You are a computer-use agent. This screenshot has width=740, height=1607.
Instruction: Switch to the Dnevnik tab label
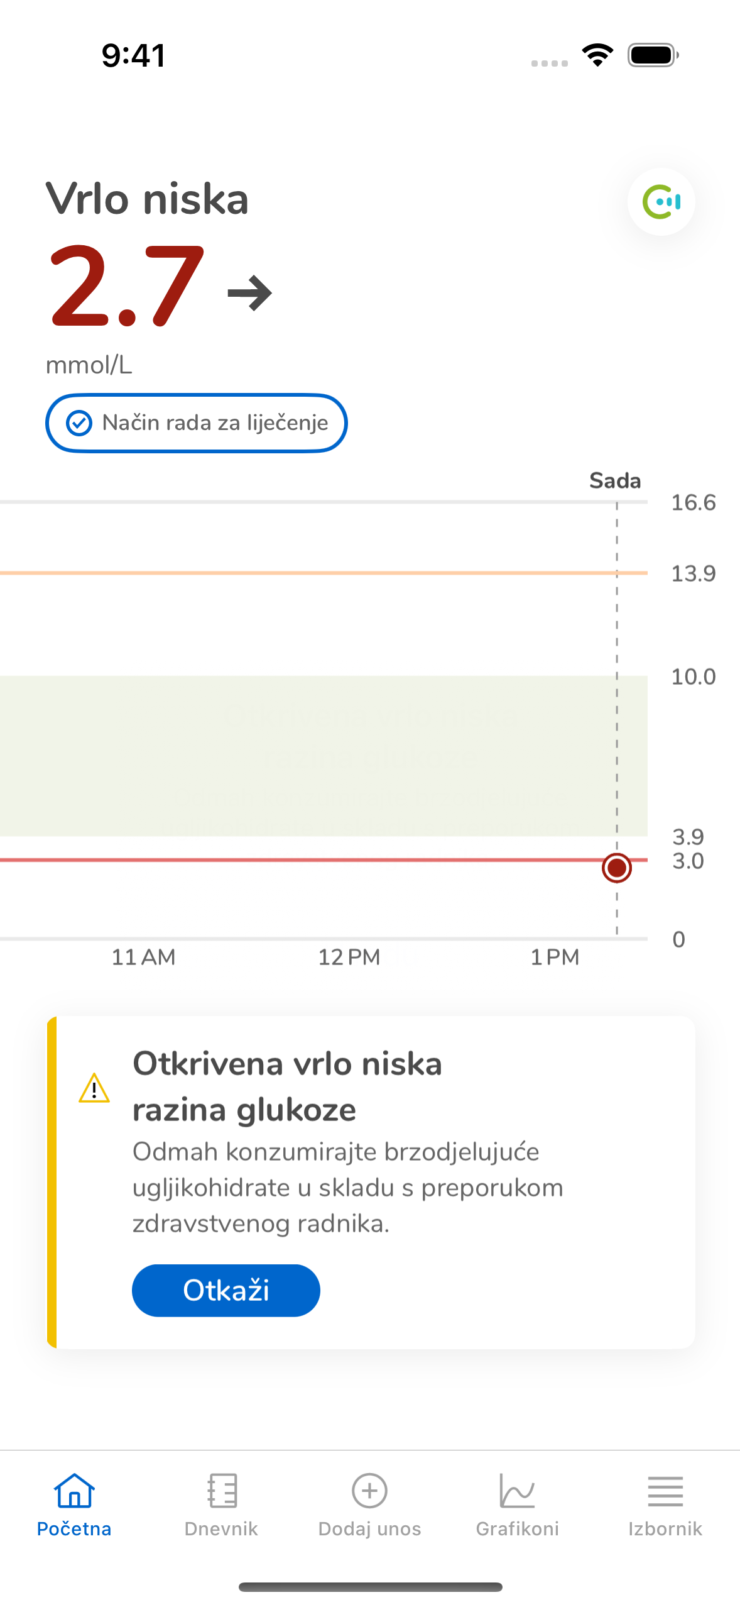(221, 1529)
